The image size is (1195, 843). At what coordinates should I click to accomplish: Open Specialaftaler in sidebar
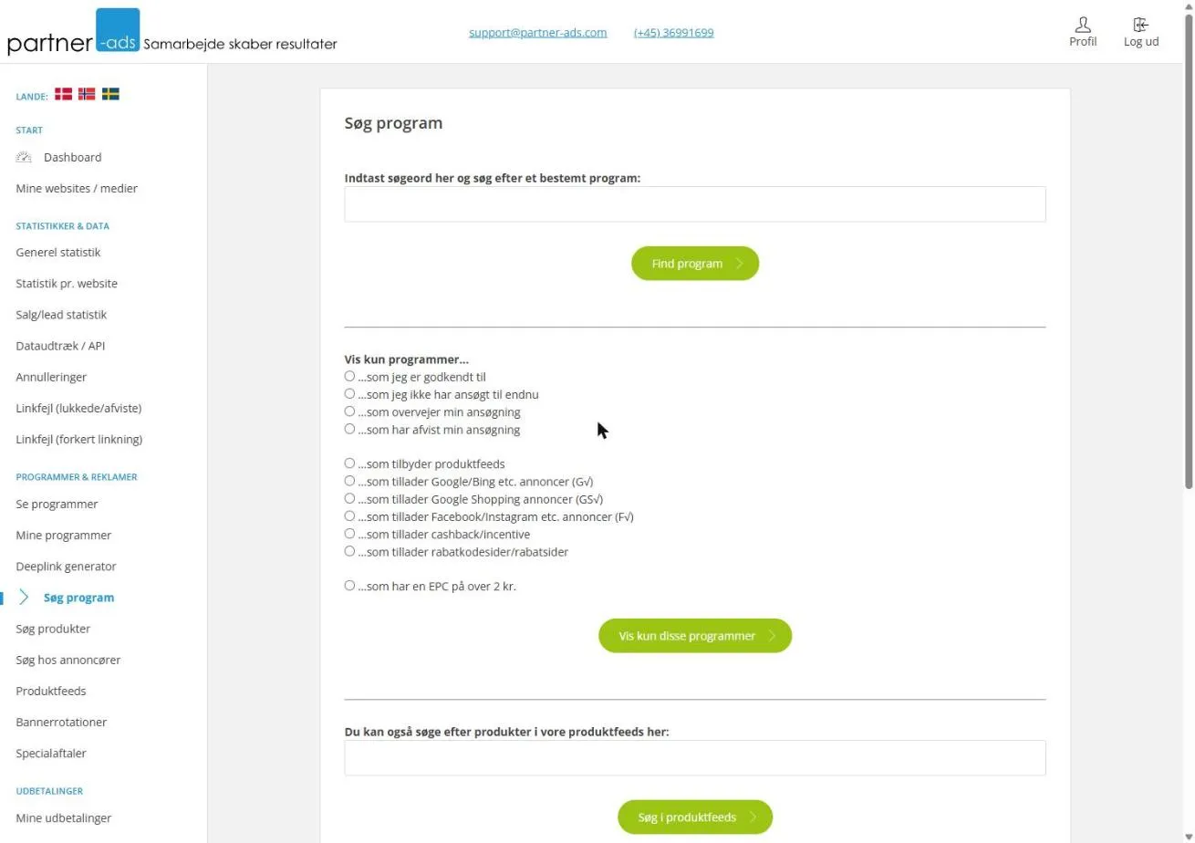(51, 753)
